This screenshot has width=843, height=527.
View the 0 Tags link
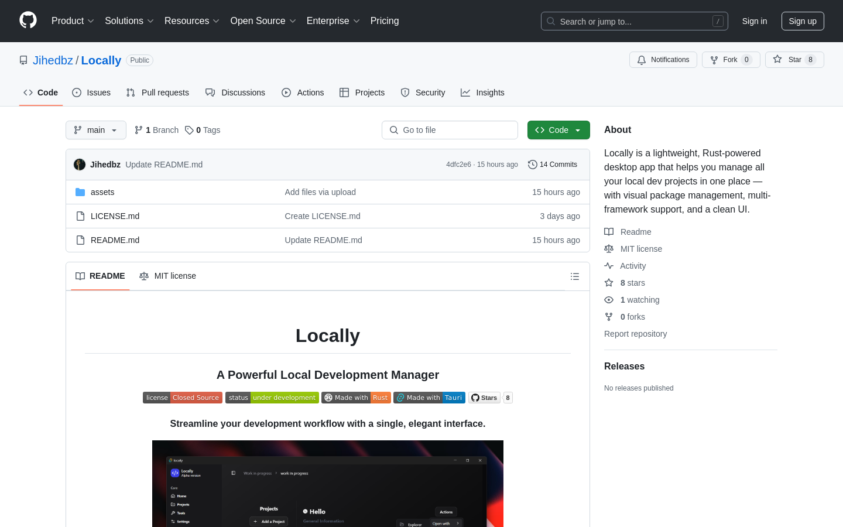click(x=203, y=130)
